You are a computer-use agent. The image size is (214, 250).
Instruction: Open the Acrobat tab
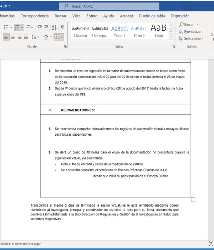coord(126,16)
